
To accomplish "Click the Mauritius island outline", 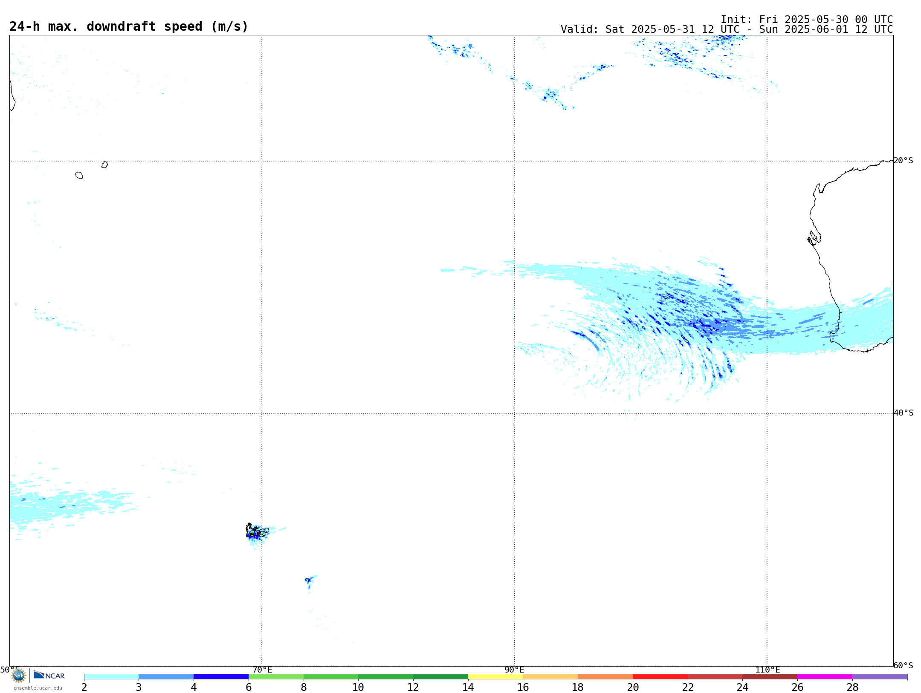I will (104, 165).
